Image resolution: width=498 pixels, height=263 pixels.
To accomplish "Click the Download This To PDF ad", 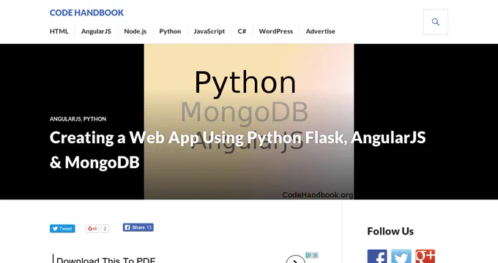I will [x=105, y=260].
